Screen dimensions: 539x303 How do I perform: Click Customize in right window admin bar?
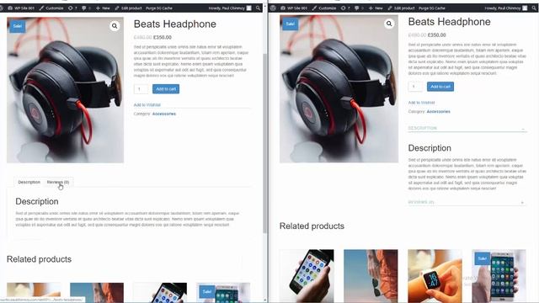(x=323, y=8)
